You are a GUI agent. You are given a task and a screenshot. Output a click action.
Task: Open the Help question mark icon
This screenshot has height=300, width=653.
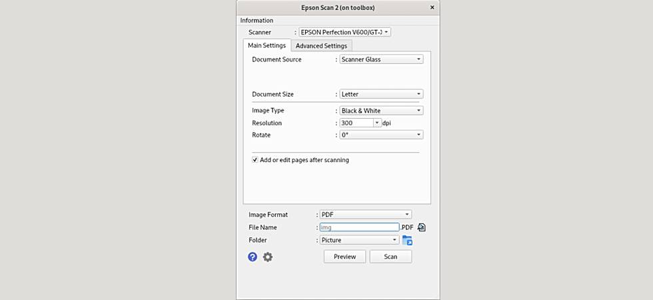click(x=253, y=257)
